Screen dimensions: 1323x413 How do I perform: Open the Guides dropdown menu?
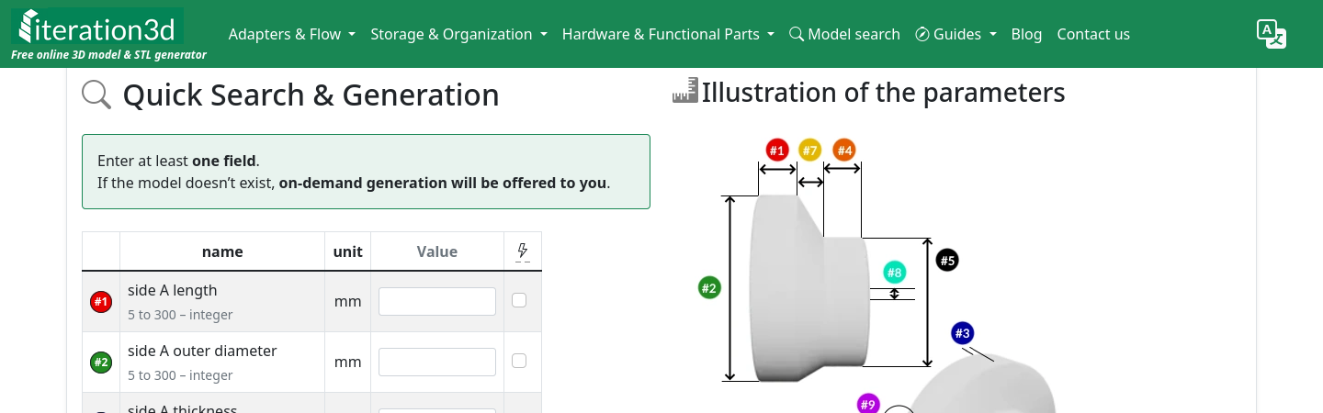point(955,34)
